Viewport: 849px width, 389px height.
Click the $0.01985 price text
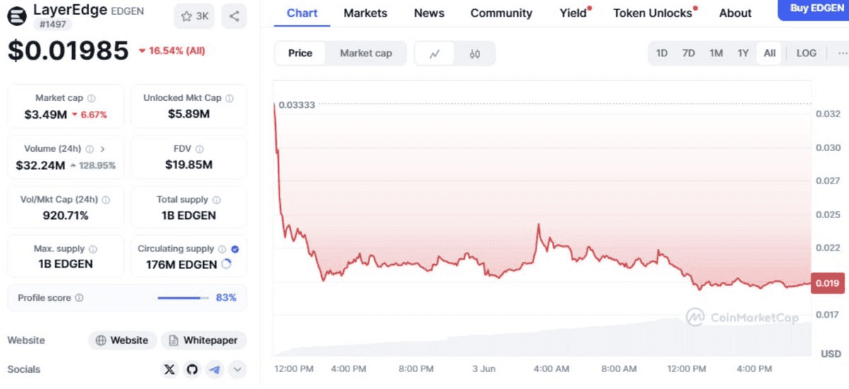[69, 51]
